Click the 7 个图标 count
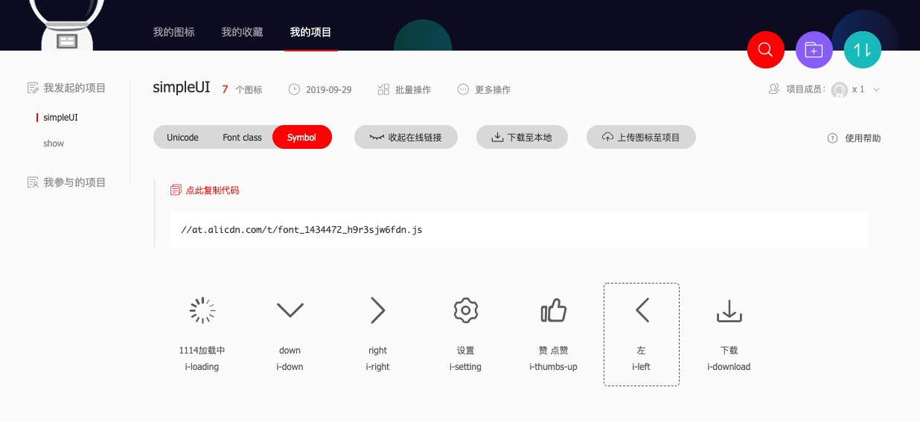920x422 pixels. (x=242, y=90)
